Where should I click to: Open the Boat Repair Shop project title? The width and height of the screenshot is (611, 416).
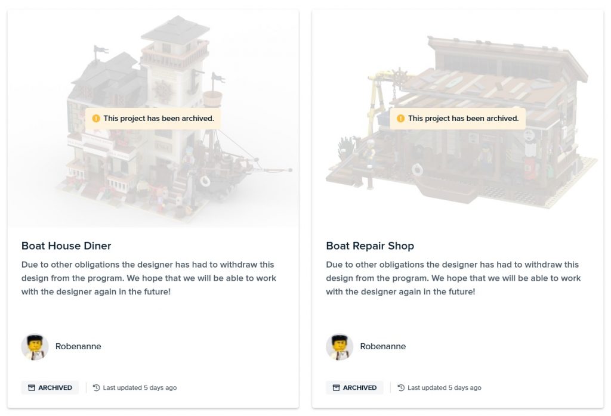(x=370, y=246)
